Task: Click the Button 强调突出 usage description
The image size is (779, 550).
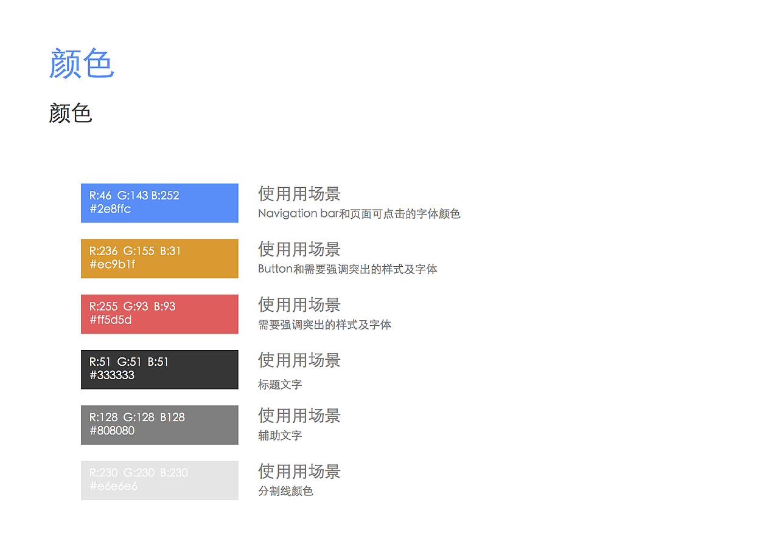Action: point(347,269)
